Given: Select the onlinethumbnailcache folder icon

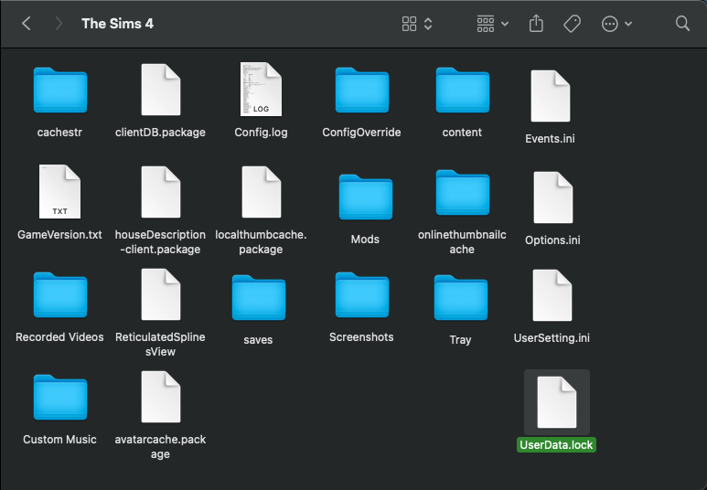Looking at the screenshot, I should coord(462,192).
